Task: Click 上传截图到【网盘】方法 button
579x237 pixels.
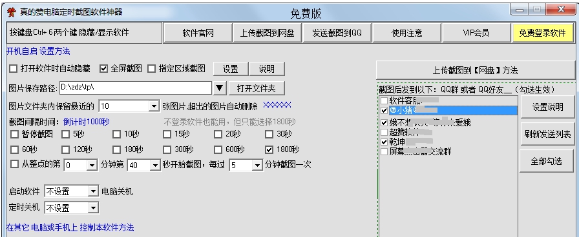Action: pyautogui.click(x=476, y=70)
